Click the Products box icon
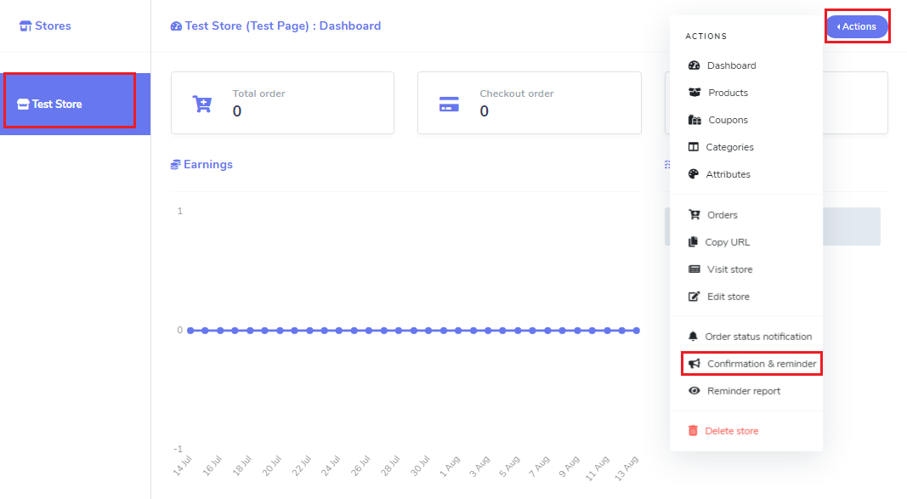This screenshot has width=907, height=499. coord(694,93)
